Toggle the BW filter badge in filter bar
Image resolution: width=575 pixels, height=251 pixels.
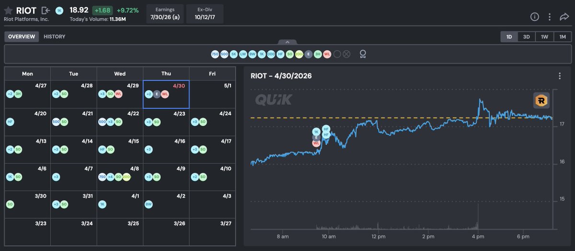click(253, 54)
